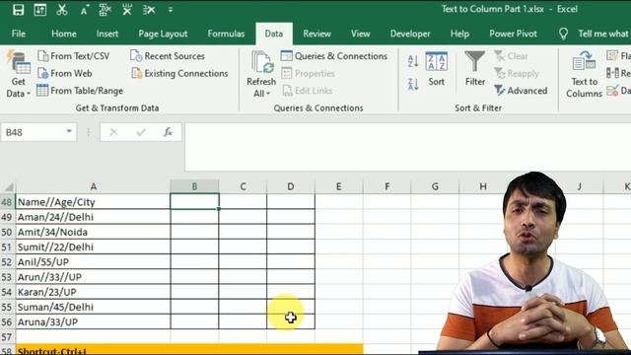This screenshot has width=631, height=355.
Task: Switch to the Power Pivot tab
Action: click(x=513, y=34)
